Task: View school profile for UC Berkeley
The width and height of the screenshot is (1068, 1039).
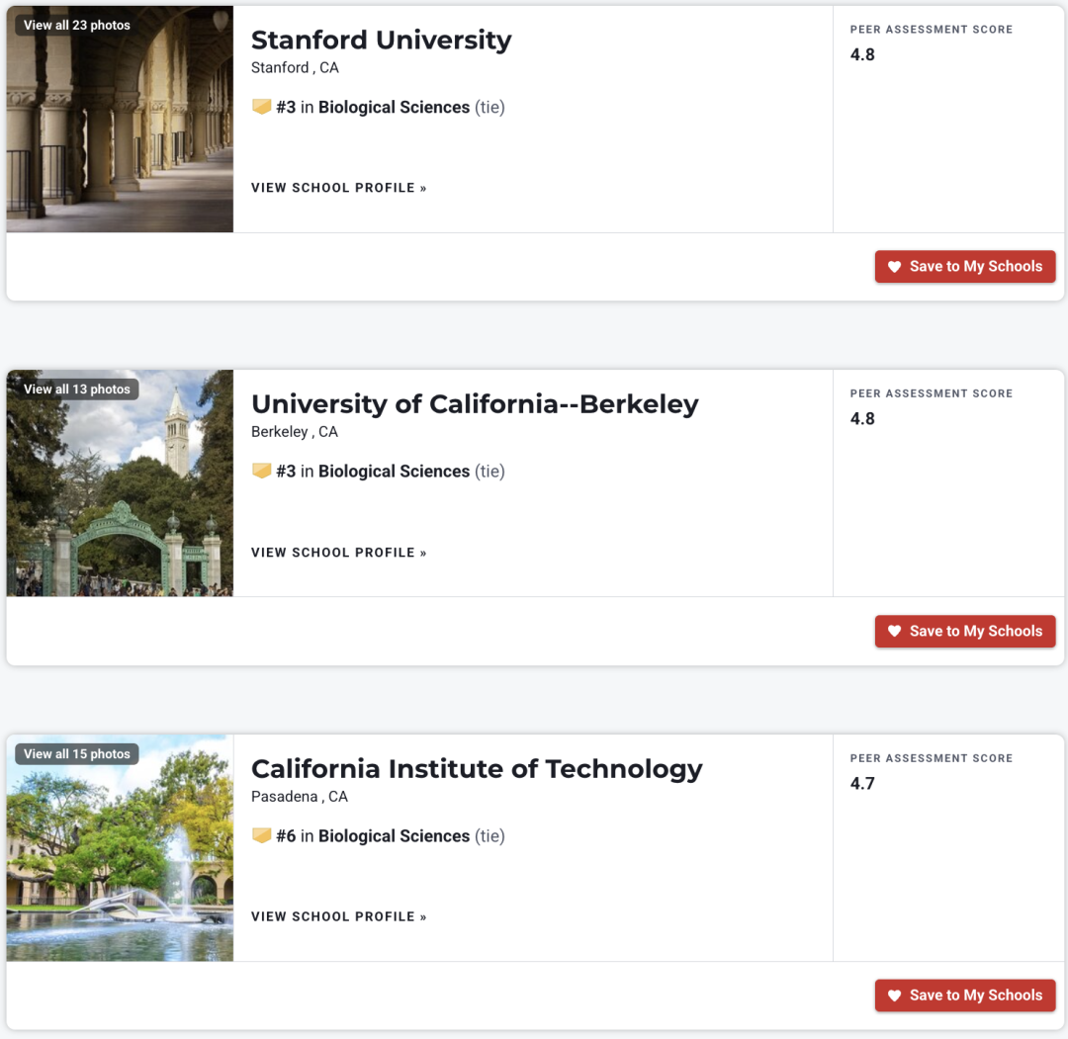Action: click(x=338, y=553)
